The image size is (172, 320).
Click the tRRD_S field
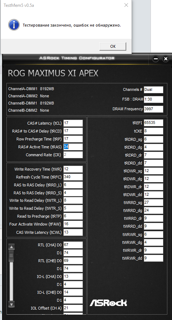(73, 193)
